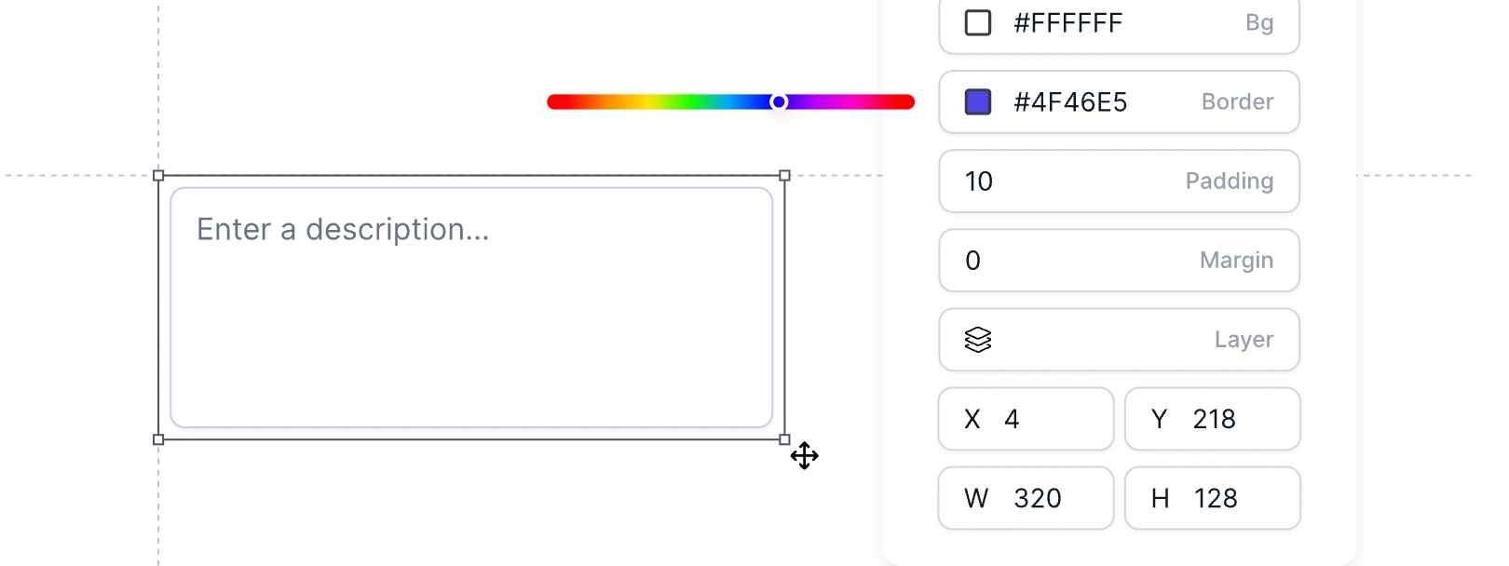This screenshot has height=566, width=1509.
Task: Open the indigo border color swatch
Action: (978, 101)
